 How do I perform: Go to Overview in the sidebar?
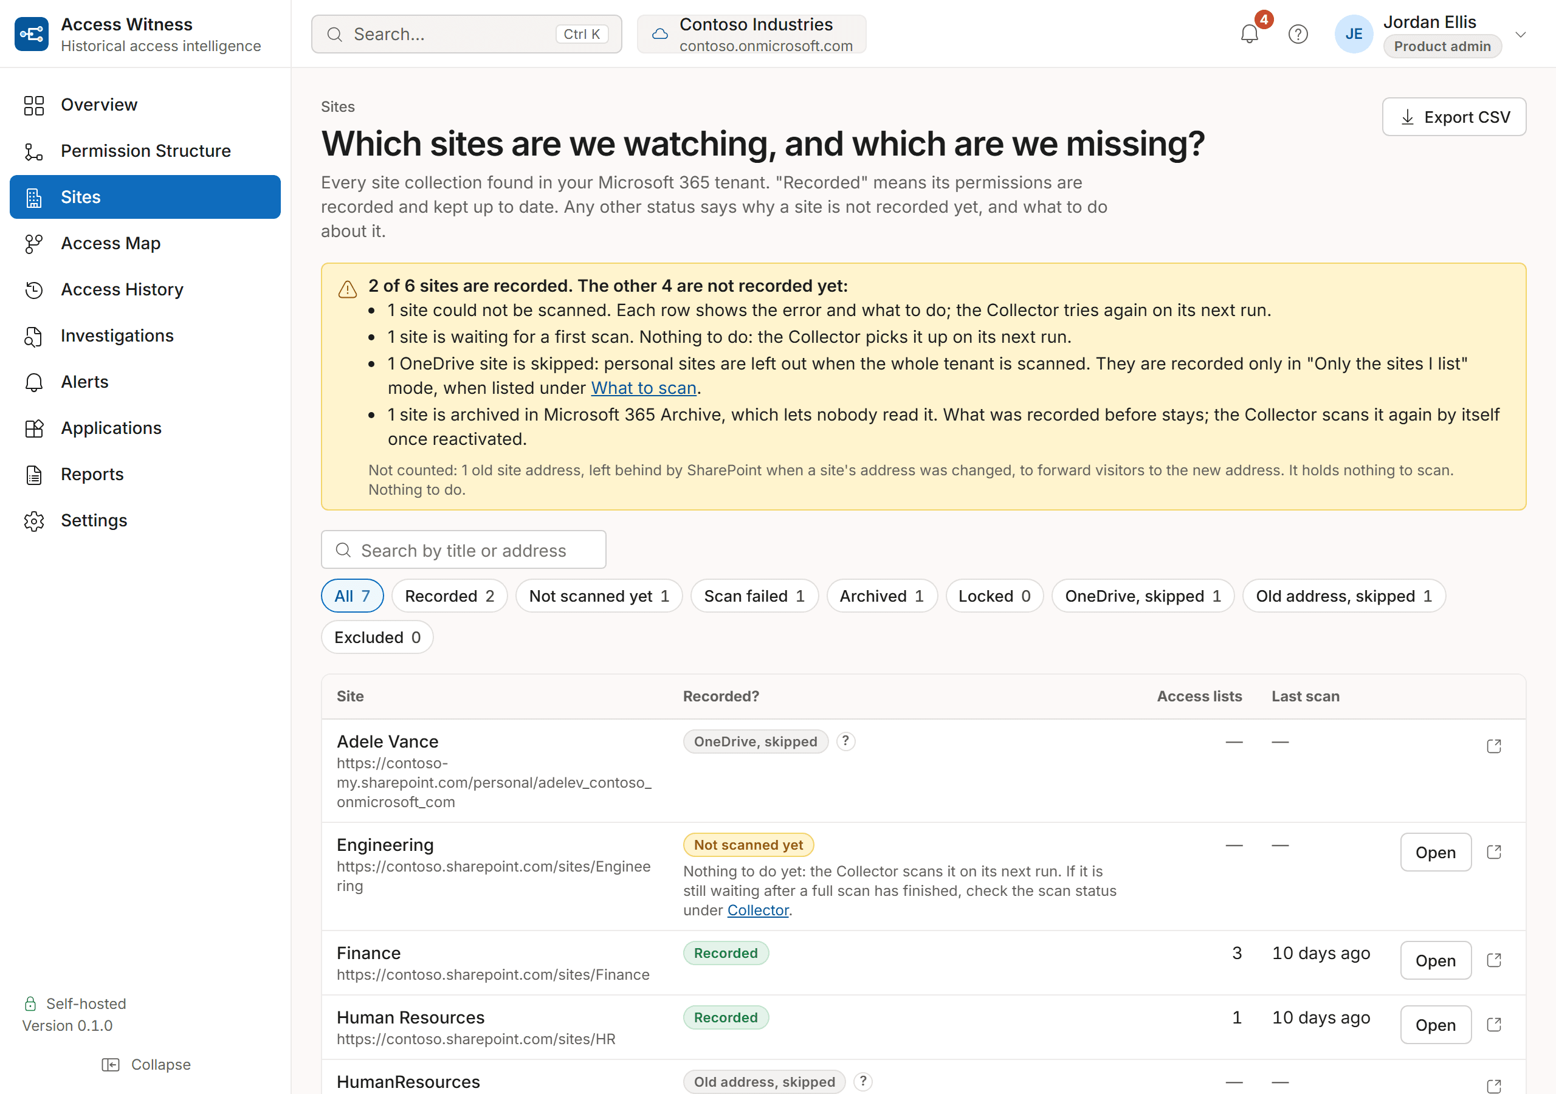click(x=145, y=105)
